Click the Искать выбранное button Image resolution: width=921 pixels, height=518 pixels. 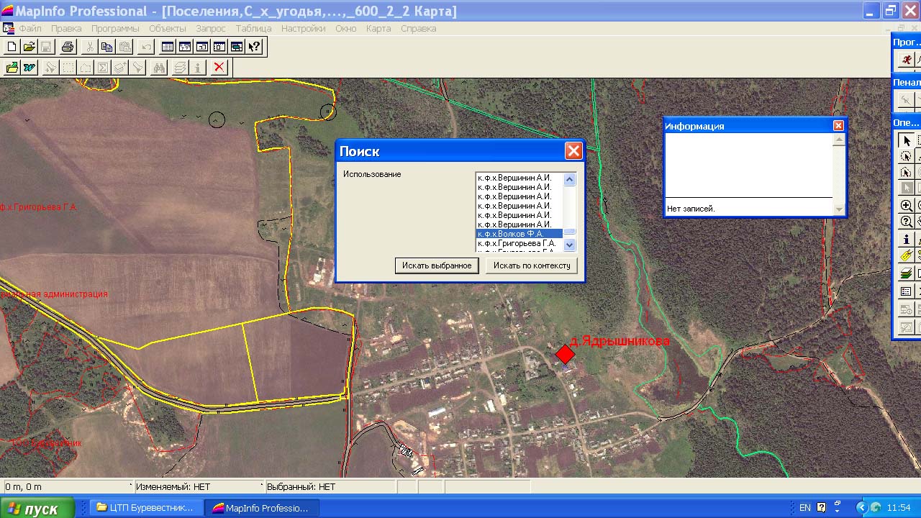tap(437, 265)
